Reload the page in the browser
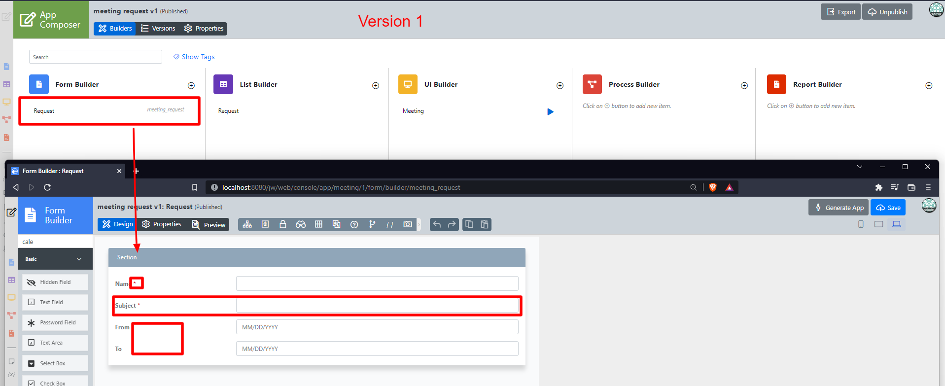Image resolution: width=945 pixels, height=386 pixels. click(x=47, y=187)
